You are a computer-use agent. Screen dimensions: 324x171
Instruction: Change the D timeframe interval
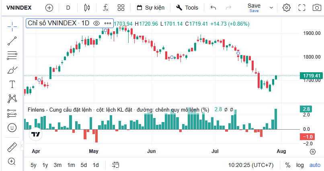click(68, 8)
